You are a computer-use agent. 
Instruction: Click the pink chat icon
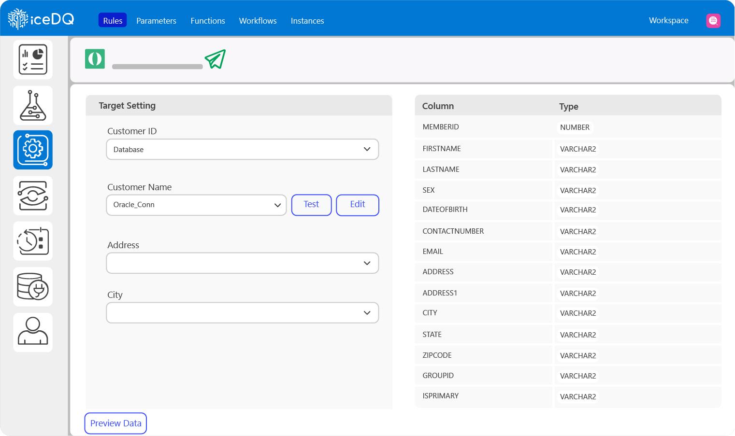point(713,21)
